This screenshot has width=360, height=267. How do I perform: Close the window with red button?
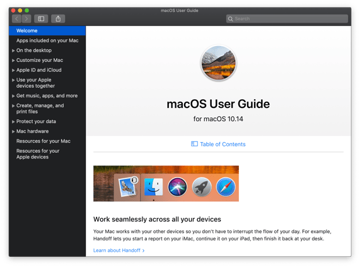pos(13,10)
